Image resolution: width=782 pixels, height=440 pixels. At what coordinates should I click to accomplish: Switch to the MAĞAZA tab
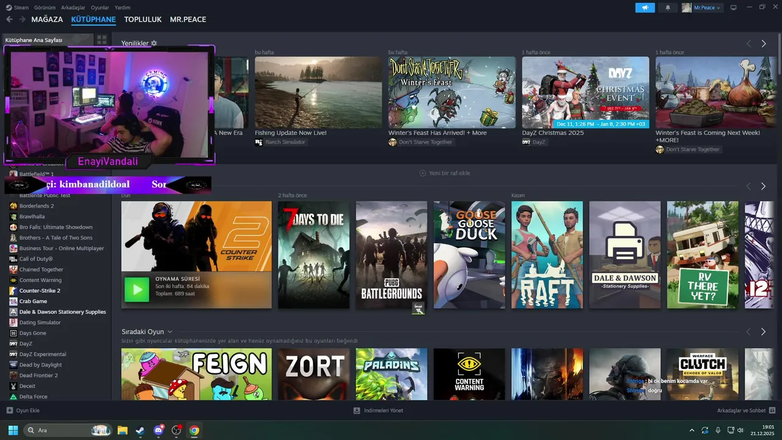tap(47, 20)
